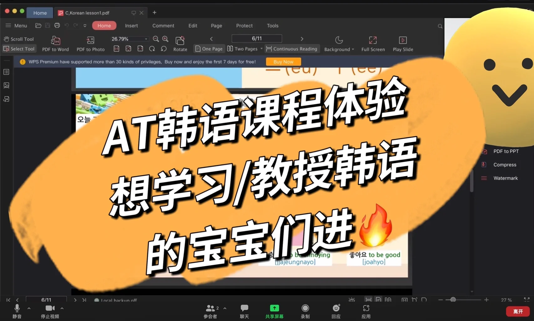This screenshot has width=534, height=321.
Task: Open the Protect menu
Action: coord(244,25)
